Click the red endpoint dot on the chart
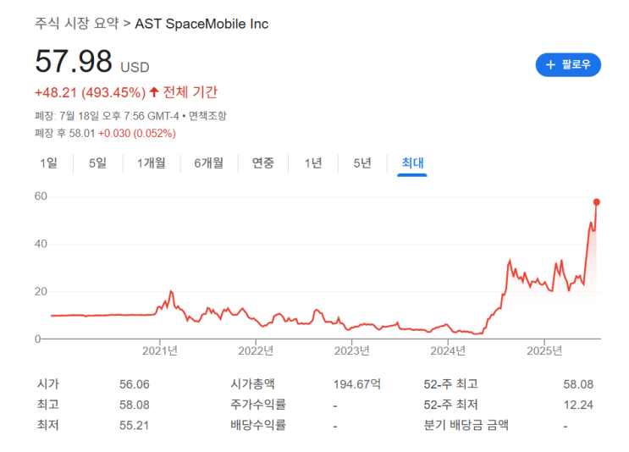This screenshot has width=629, height=452. tap(597, 201)
